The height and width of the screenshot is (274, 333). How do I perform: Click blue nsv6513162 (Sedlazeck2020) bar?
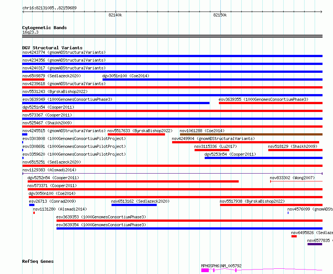coord(134,205)
